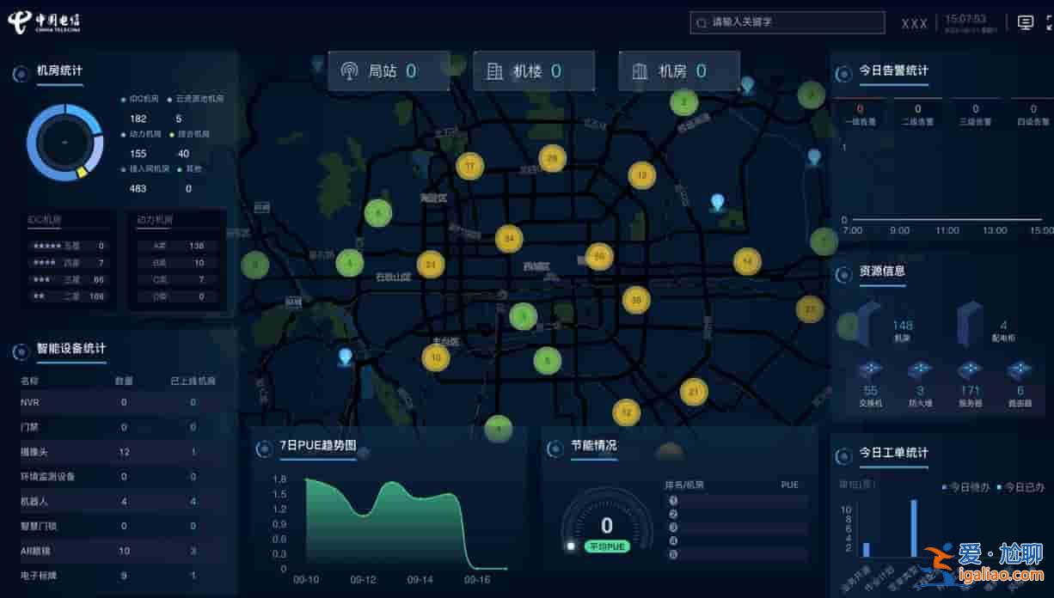The width and height of the screenshot is (1054, 598).
Task: Click the antenna icon for 局站
Action: click(x=349, y=71)
